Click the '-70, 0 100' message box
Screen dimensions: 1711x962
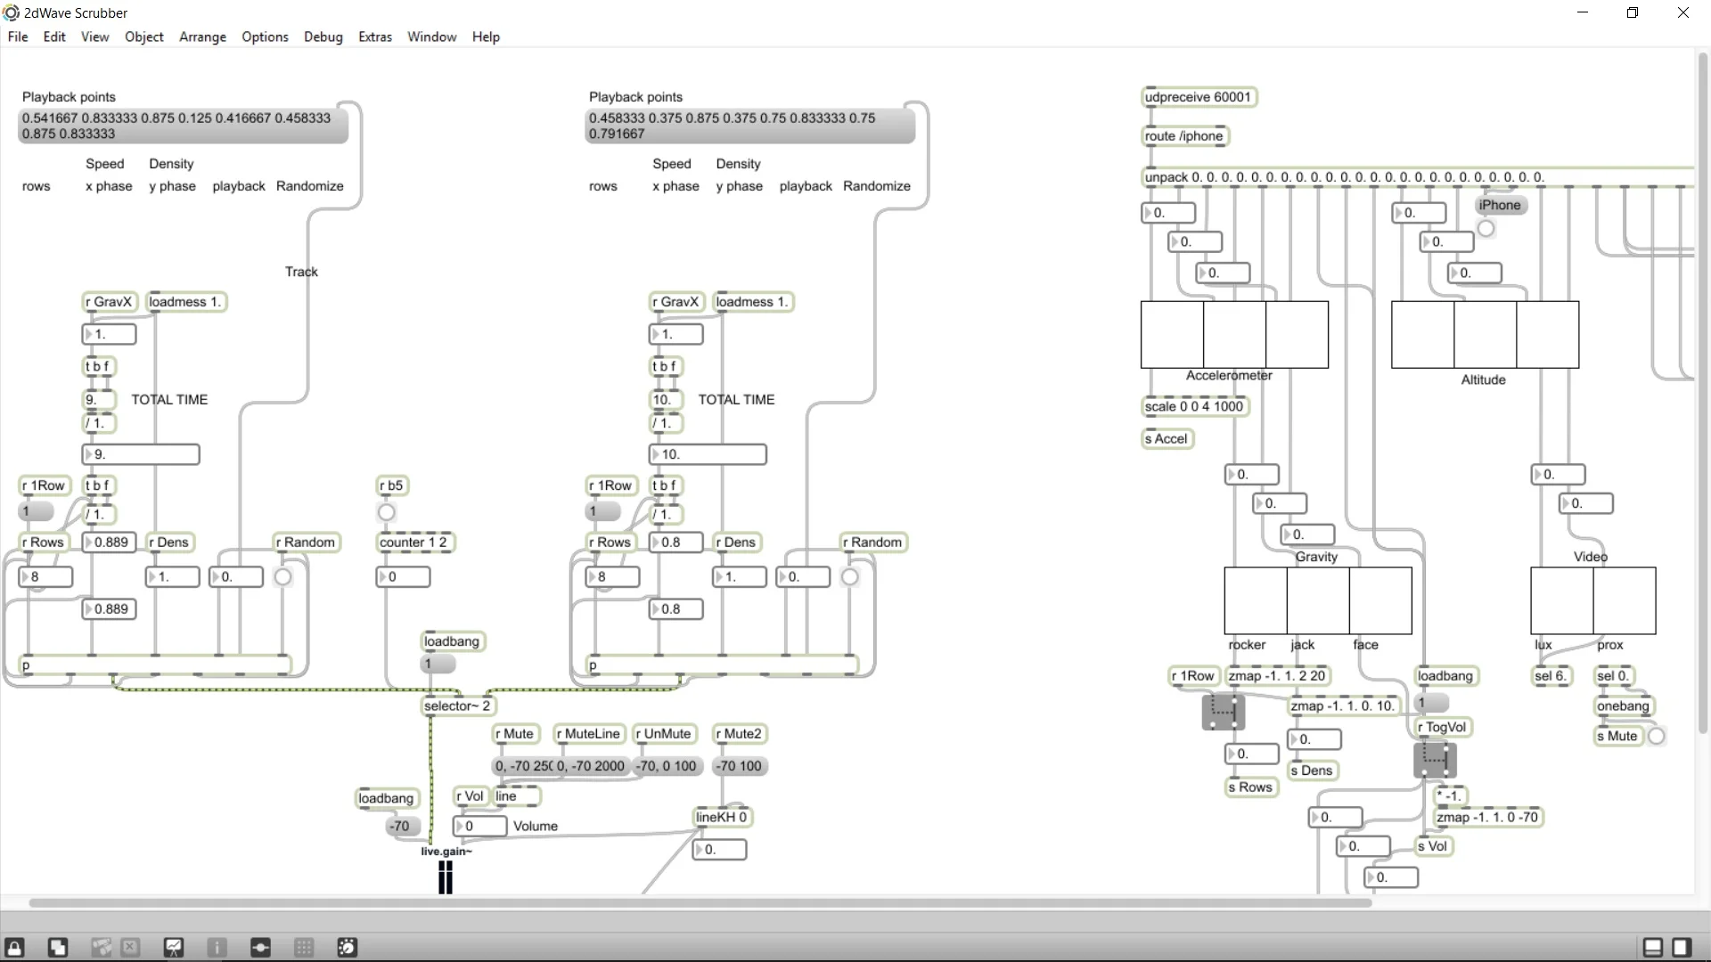[667, 766]
